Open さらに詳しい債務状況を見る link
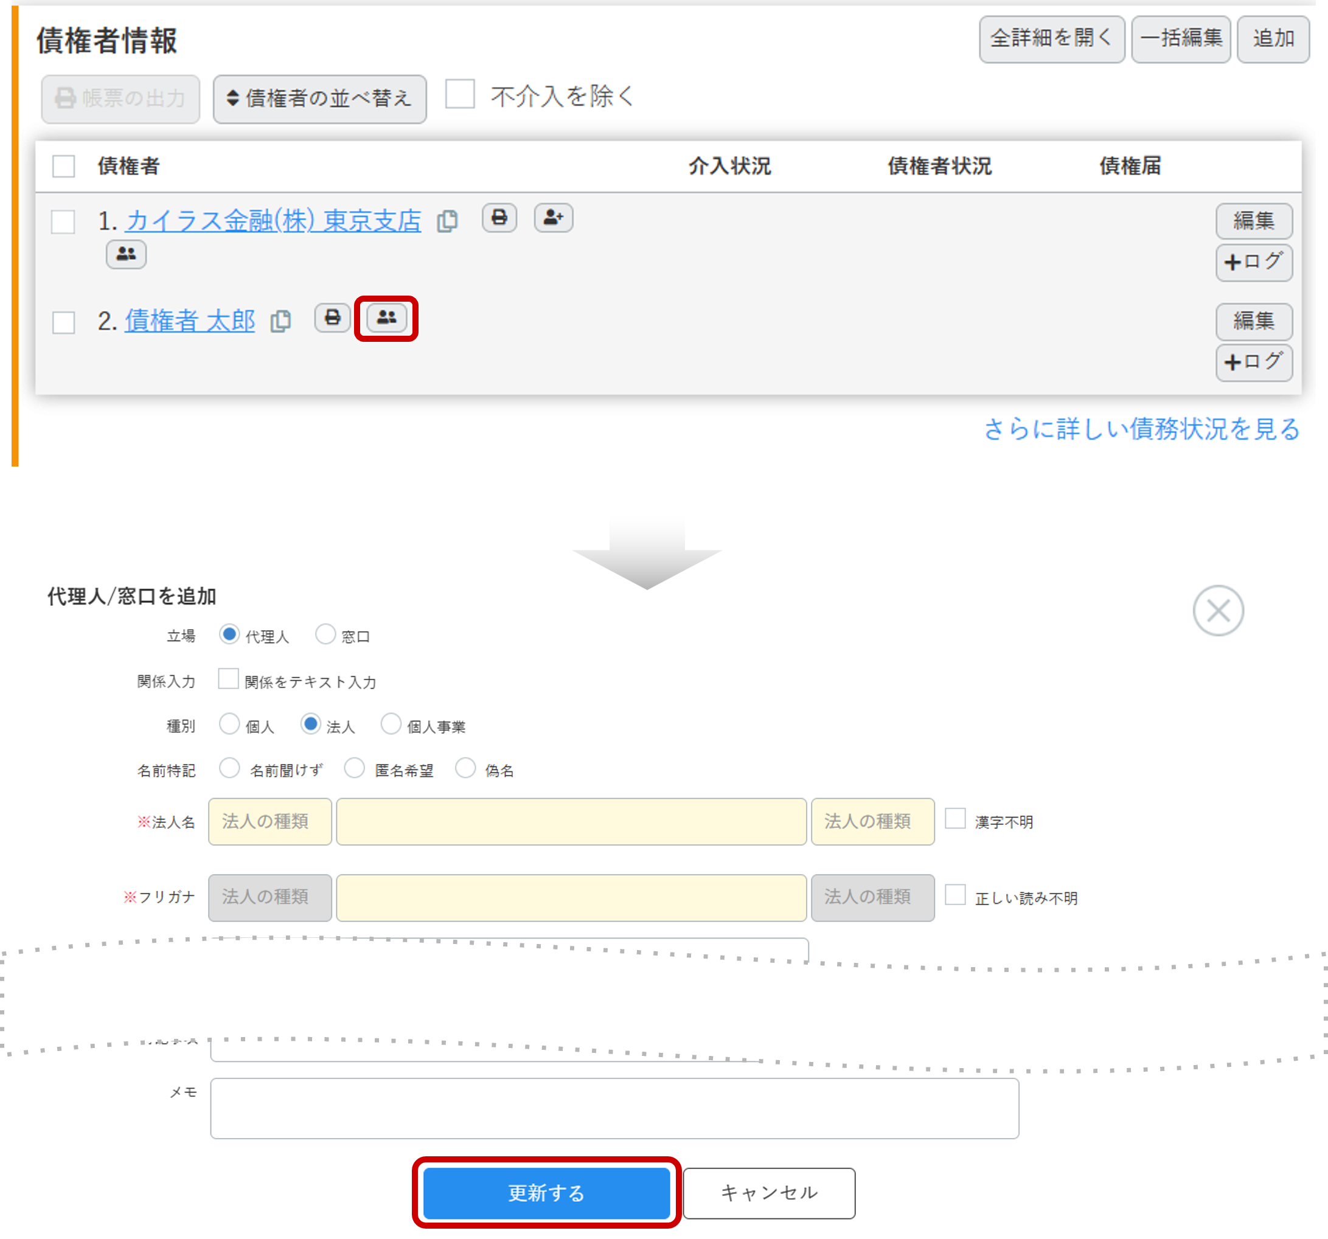This screenshot has width=1328, height=1239. pos(1141,429)
